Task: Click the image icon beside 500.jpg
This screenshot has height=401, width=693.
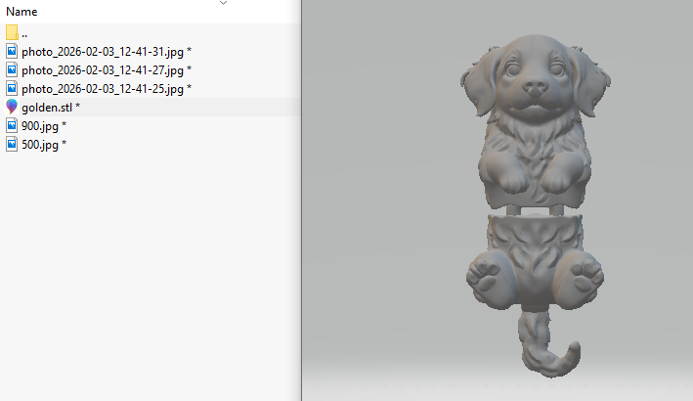Action: [12, 144]
